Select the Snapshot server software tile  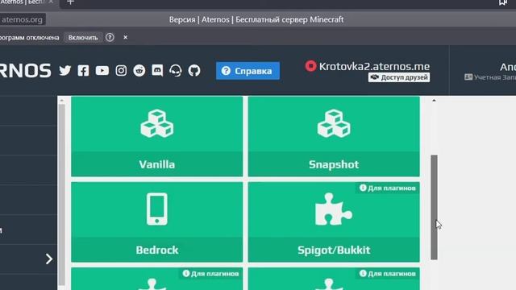click(x=334, y=136)
